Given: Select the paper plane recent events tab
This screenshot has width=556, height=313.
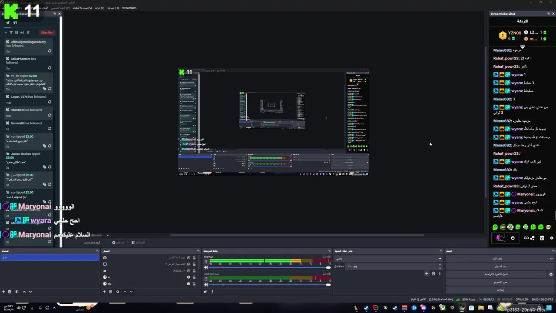Looking at the screenshot, I should pos(7,23).
